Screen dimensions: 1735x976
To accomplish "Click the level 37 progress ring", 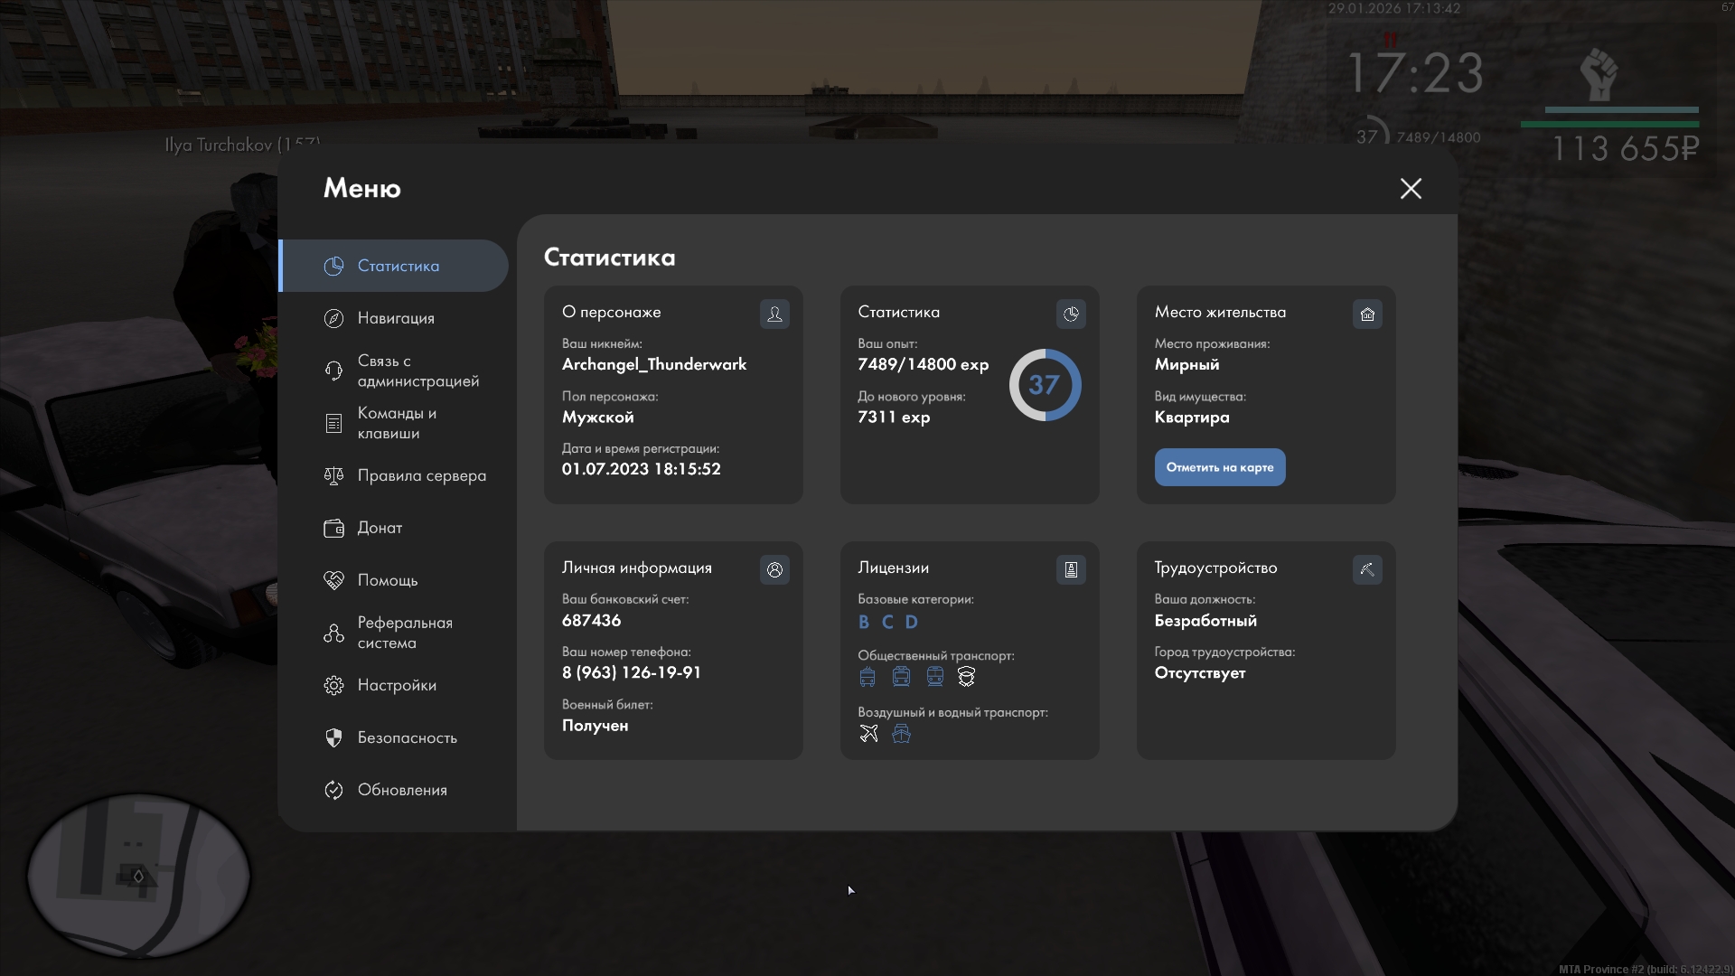I will pyautogui.click(x=1045, y=385).
